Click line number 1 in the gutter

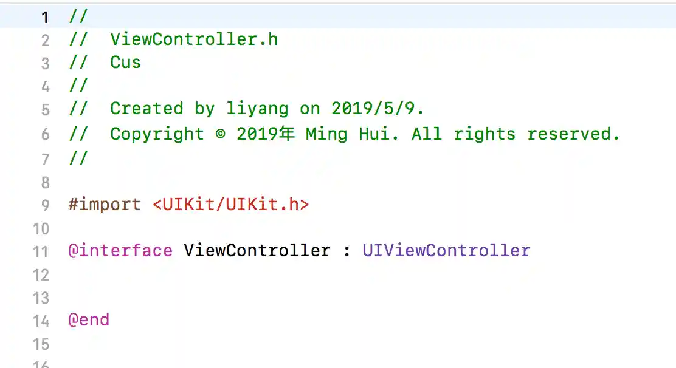click(45, 18)
